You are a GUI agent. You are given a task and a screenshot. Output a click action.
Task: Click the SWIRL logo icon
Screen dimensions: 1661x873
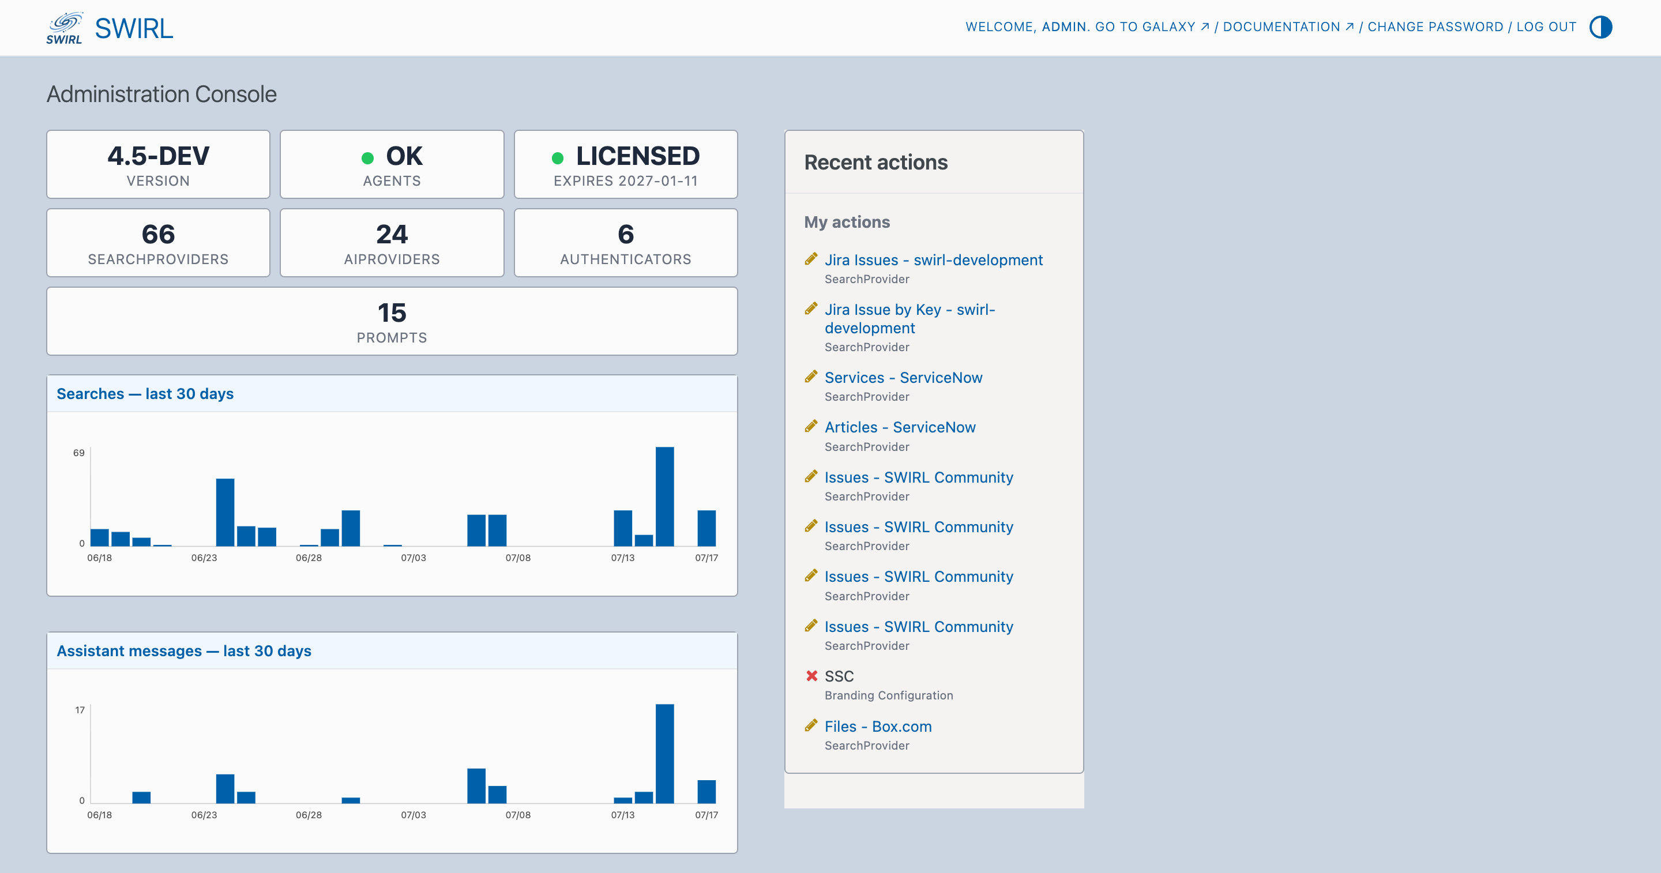64,28
